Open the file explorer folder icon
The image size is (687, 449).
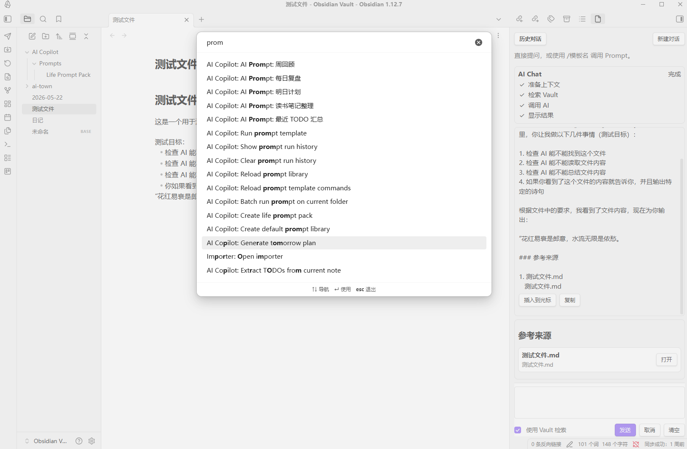coord(27,19)
